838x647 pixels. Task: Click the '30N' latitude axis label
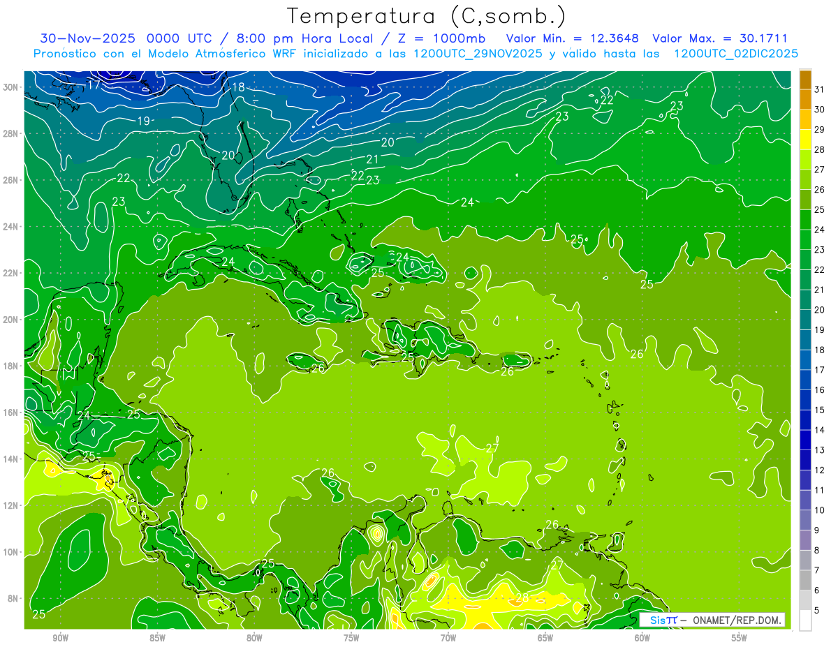point(11,87)
